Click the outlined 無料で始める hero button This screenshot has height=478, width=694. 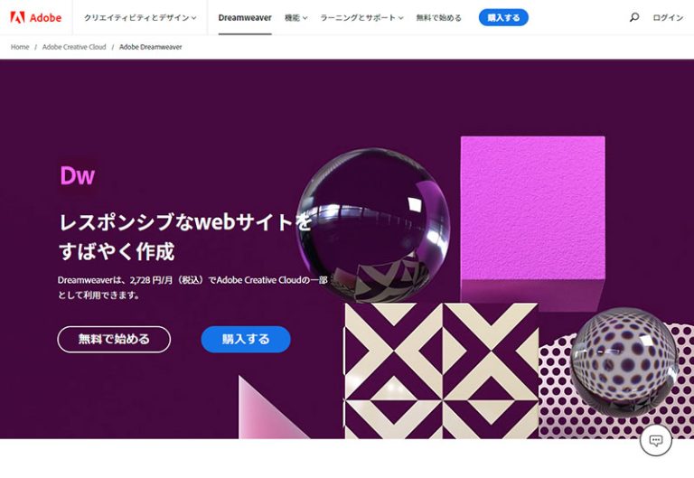click(114, 340)
